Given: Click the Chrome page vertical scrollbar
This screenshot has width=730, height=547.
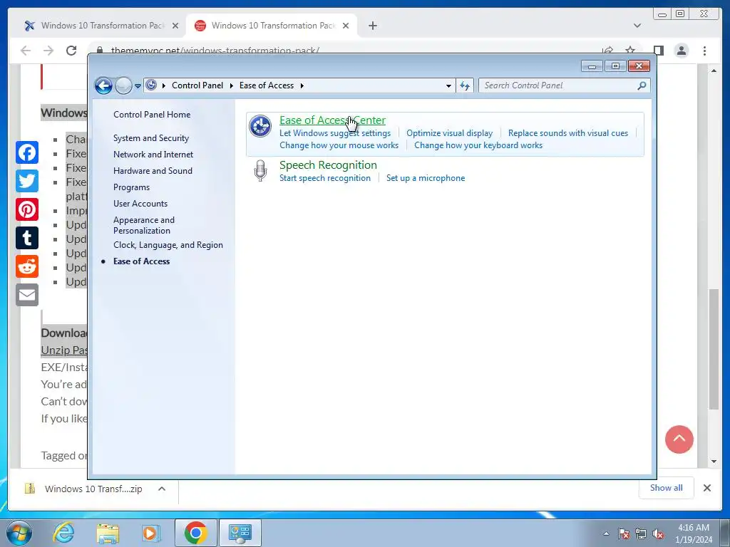Looking at the screenshot, I should (714, 349).
